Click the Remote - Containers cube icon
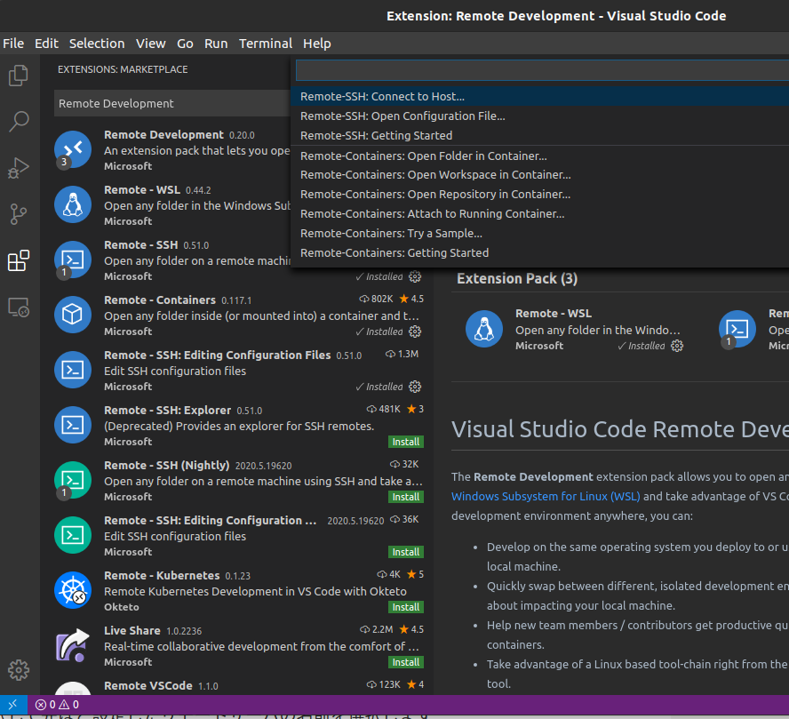 (x=73, y=315)
